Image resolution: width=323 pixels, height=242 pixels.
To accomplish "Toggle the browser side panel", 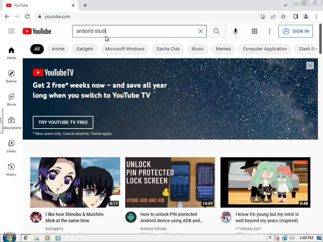I will point(296,16).
